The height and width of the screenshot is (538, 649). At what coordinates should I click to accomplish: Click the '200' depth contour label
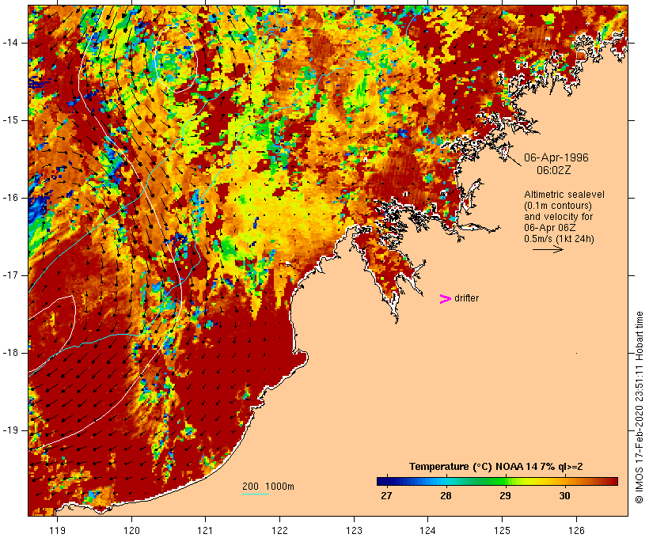[250, 487]
